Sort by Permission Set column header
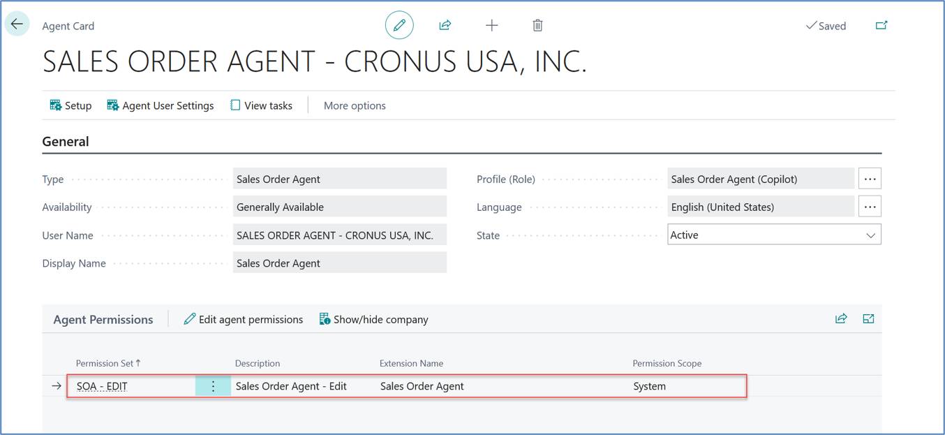This screenshot has width=945, height=435. (108, 363)
